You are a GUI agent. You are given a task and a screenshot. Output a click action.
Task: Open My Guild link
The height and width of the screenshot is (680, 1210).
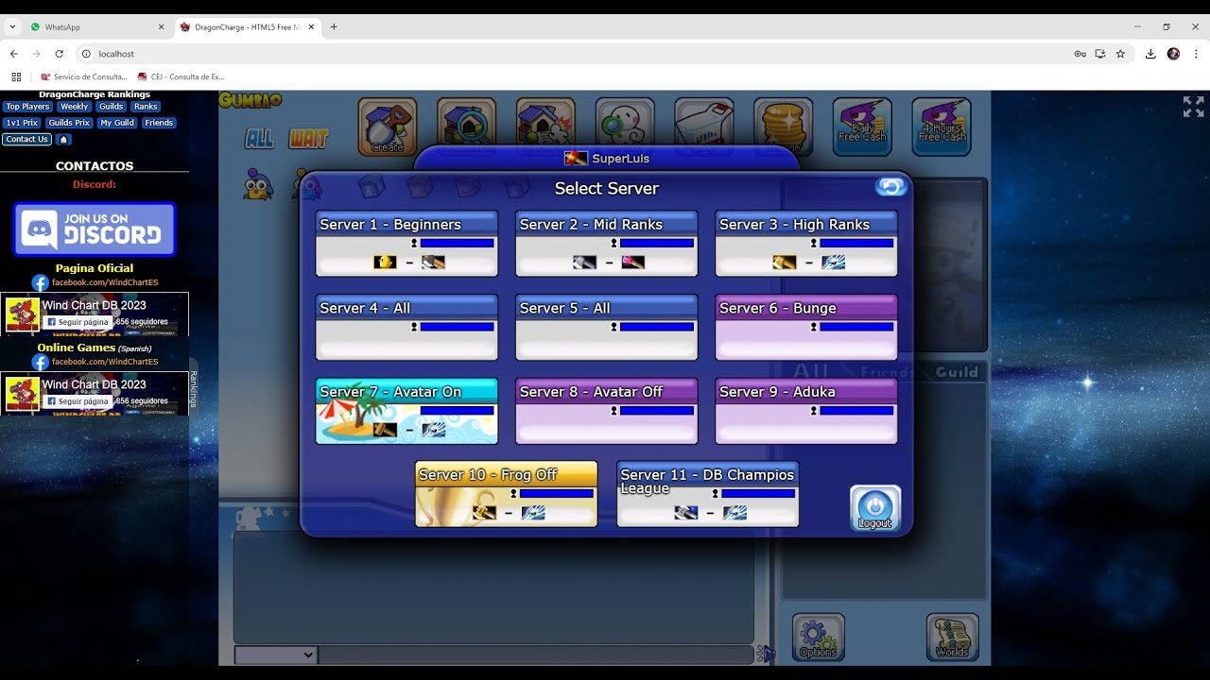117,123
